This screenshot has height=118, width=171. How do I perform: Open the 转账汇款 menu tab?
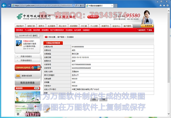point(31,26)
